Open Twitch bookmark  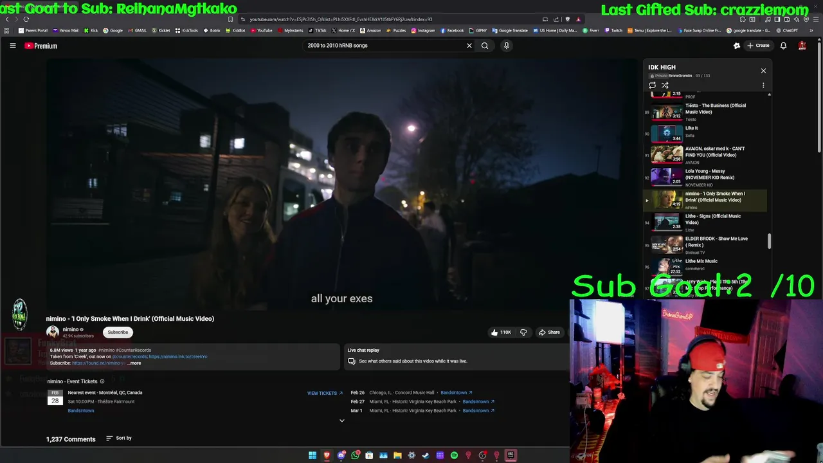click(x=613, y=30)
